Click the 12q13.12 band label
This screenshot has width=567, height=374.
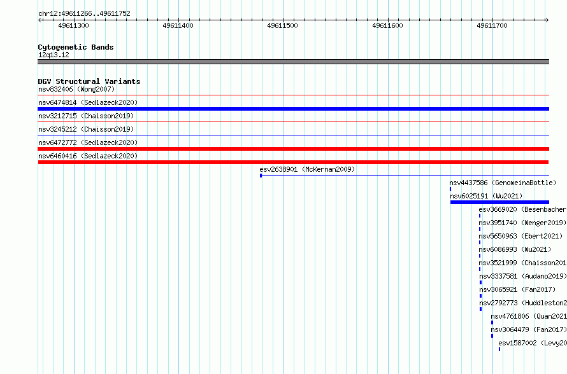point(54,55)
